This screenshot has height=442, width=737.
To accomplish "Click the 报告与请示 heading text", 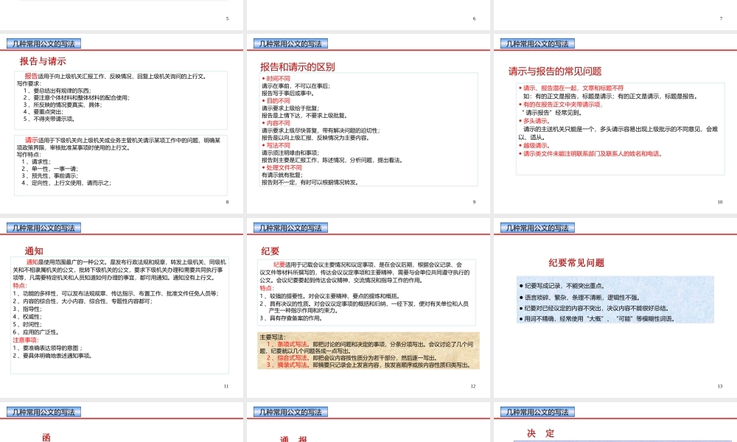I will (43, 61).
